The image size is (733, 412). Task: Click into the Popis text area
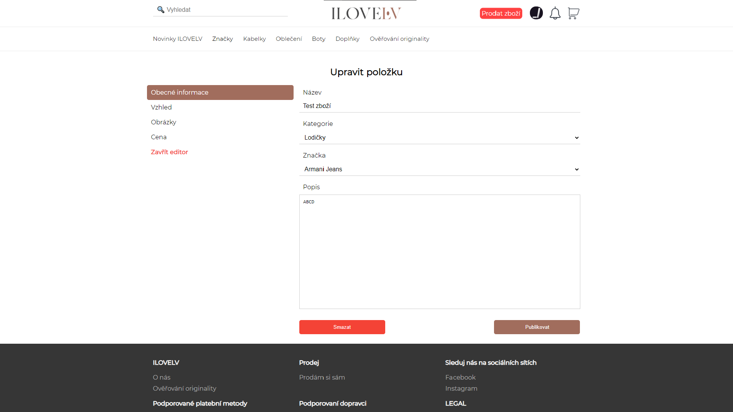439,252
